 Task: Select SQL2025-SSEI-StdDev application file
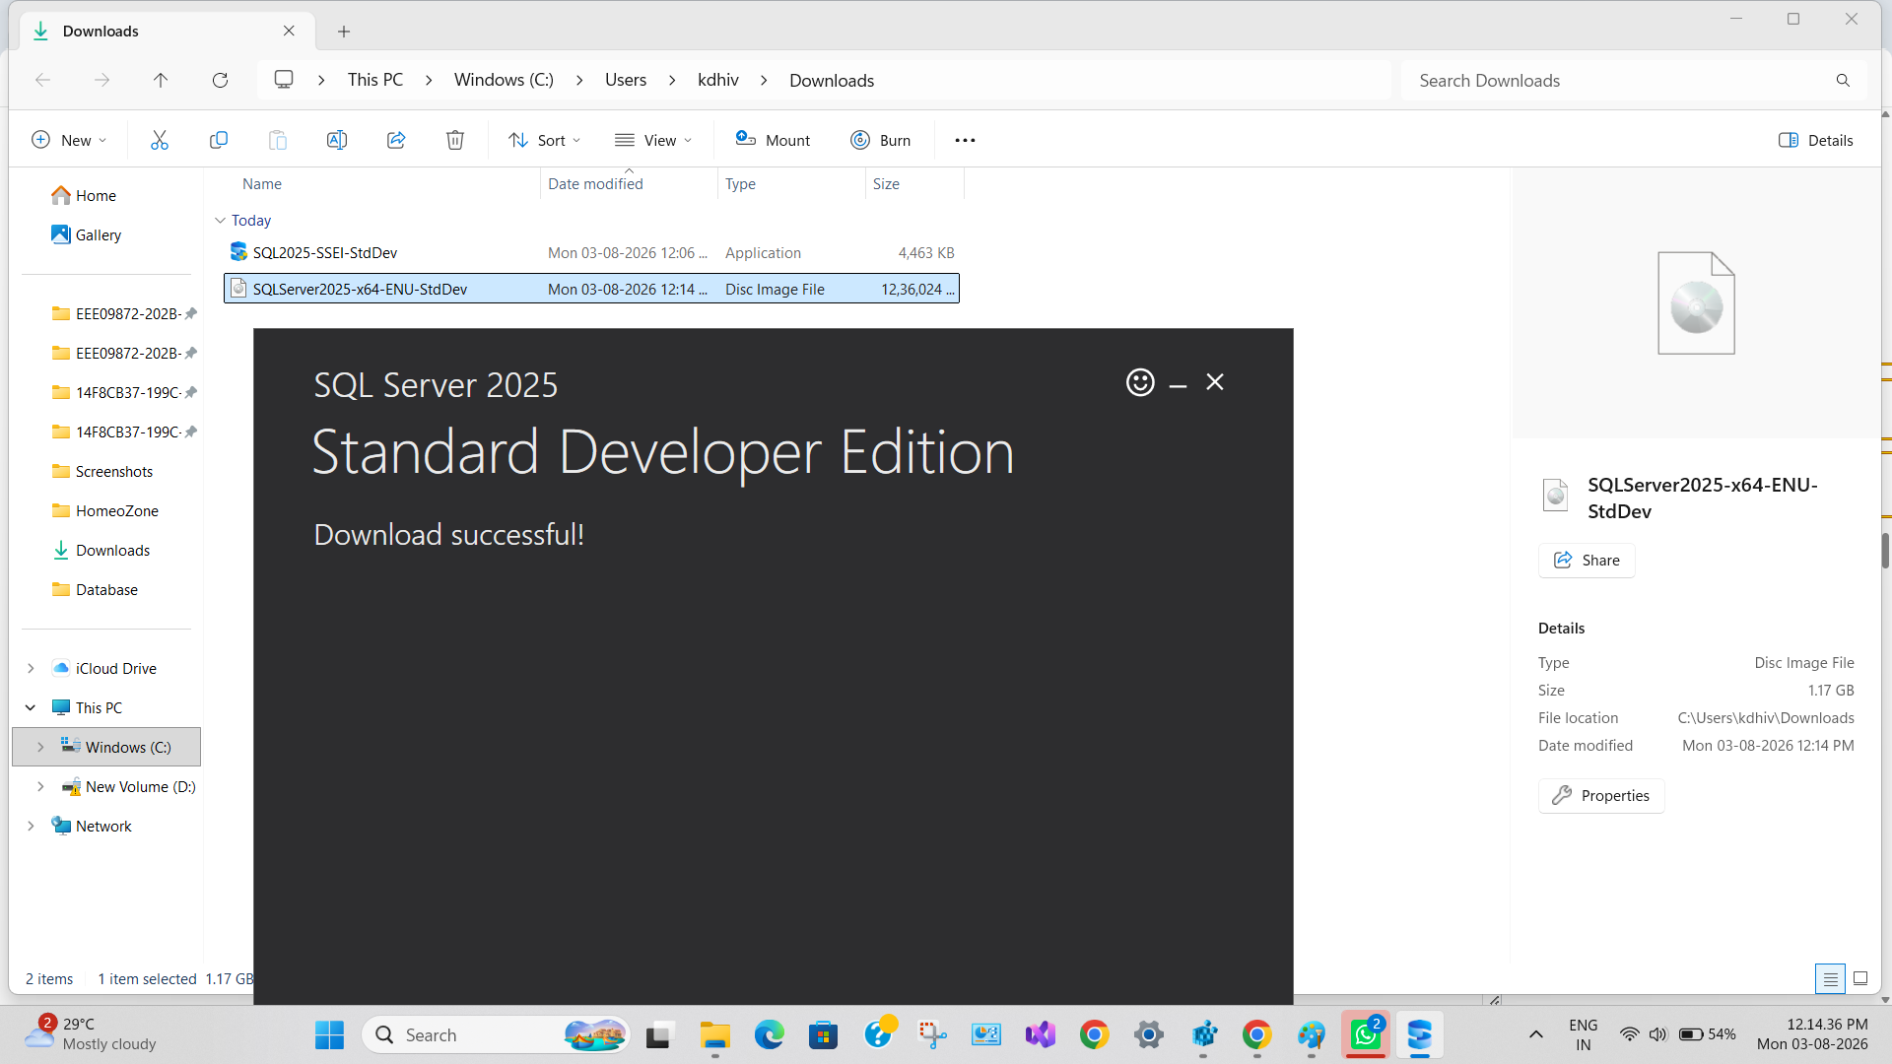point(591,253)
